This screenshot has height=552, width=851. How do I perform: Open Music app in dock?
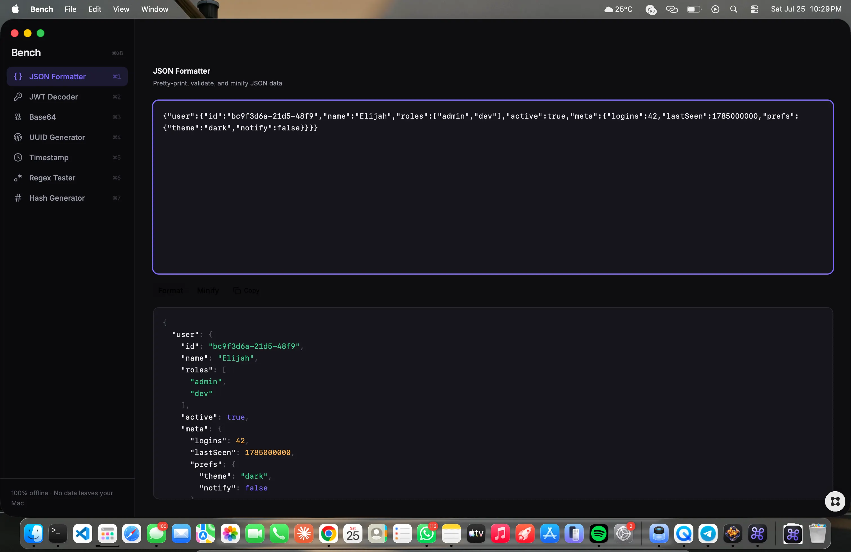(500, 534)
